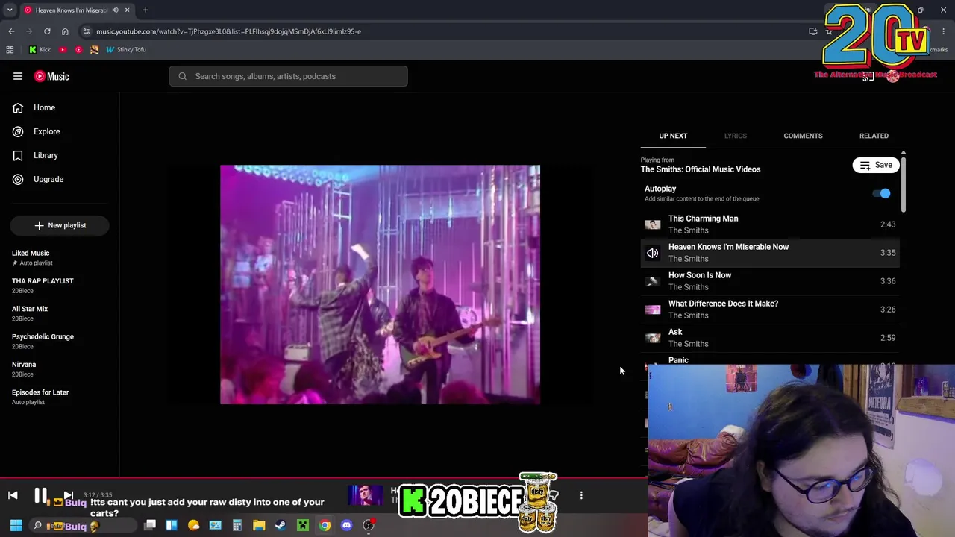Image resolution: width=955 pixels, height=537 pixels.
Task: Open Steam from the taskbar
Action: point(281,526)
